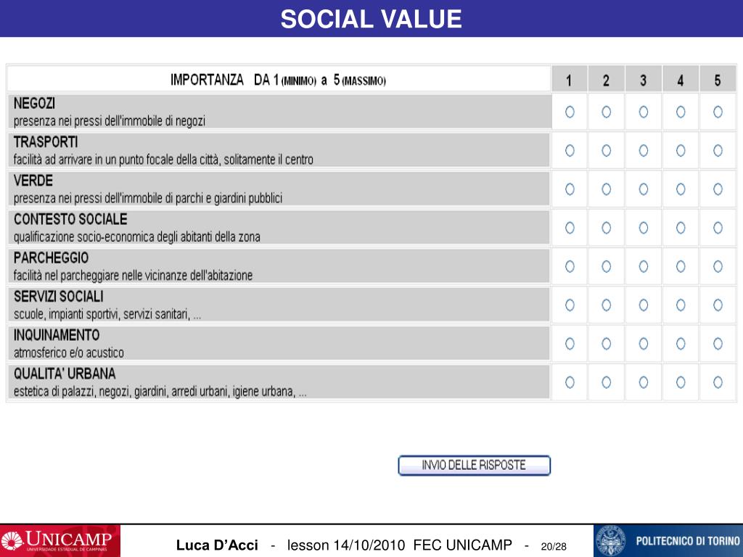Click the column header 4
Screen dimensions: 743x557
tap(681, 79)
